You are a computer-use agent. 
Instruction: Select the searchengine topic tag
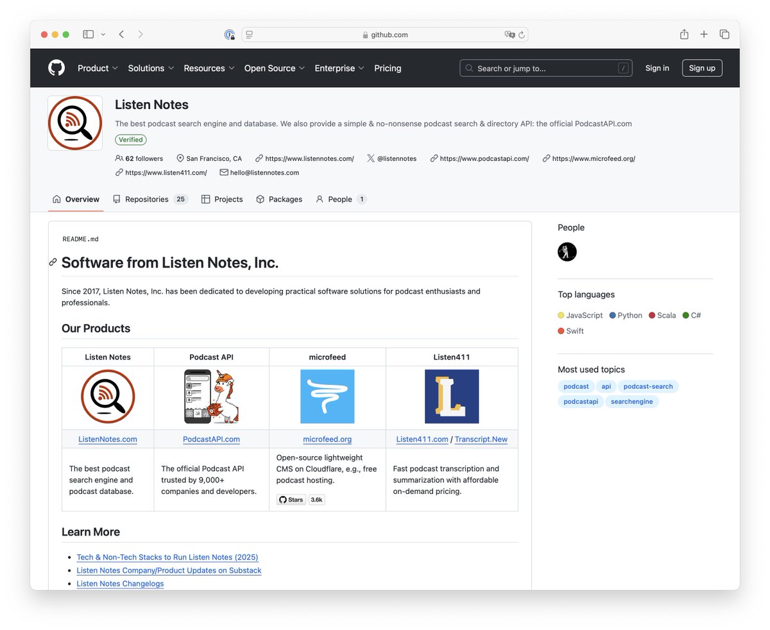632,402
